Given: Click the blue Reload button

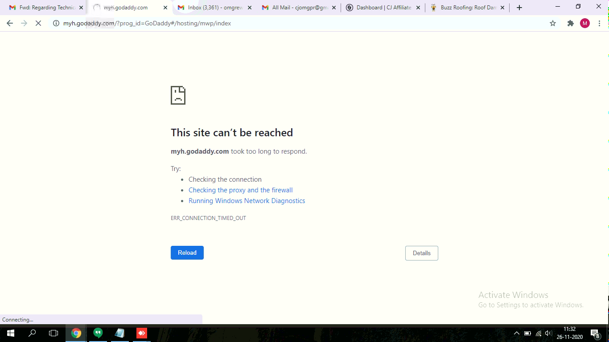Looking at the screenshot, I should pyautogui.click(x=187, y=252).
